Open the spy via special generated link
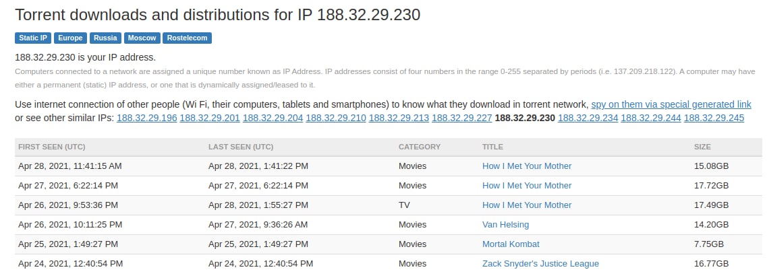The image size is (767, 280). tap(671, 104)
